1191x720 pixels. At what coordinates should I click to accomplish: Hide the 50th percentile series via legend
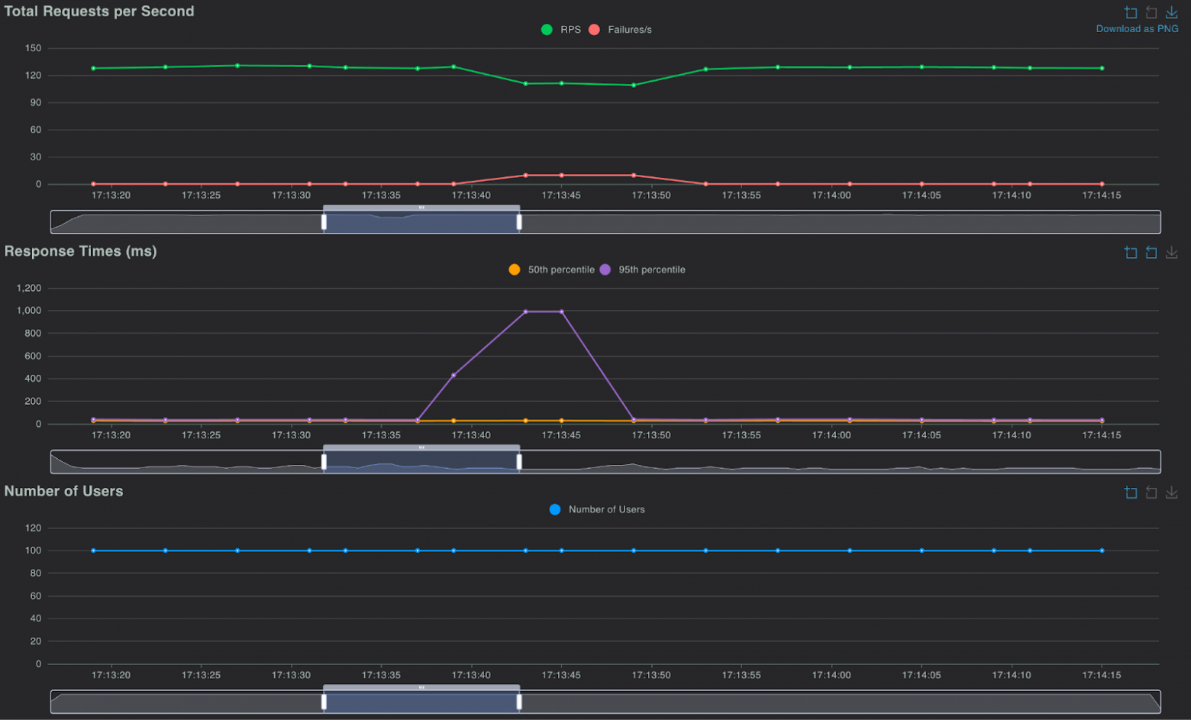click(x=553, y=269)
